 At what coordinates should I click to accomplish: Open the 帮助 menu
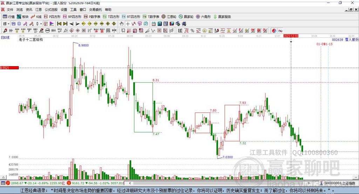[108, 9]
